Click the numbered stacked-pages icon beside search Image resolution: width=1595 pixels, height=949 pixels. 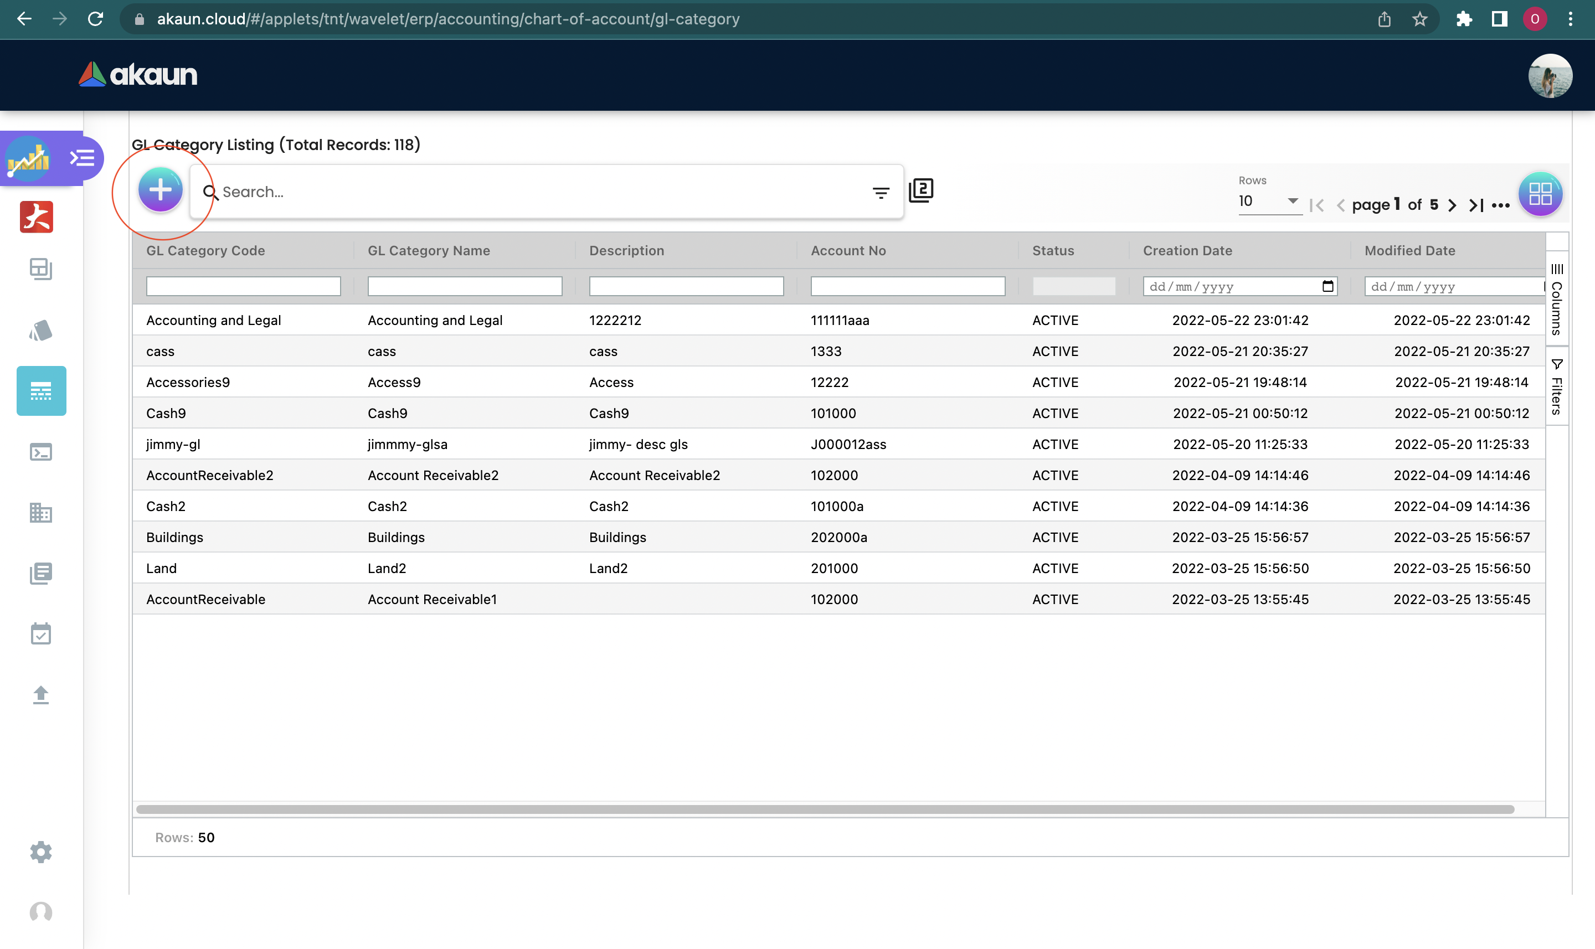tap(921, 190)
